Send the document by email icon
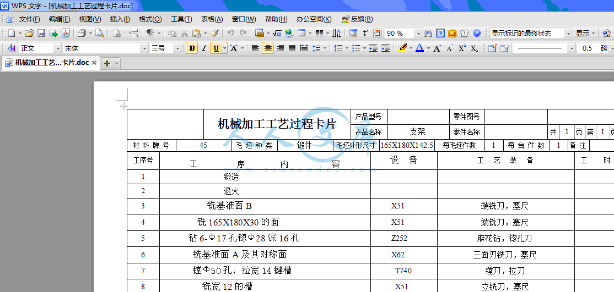This screenshot has width=614, height=292. coord(53,33)
